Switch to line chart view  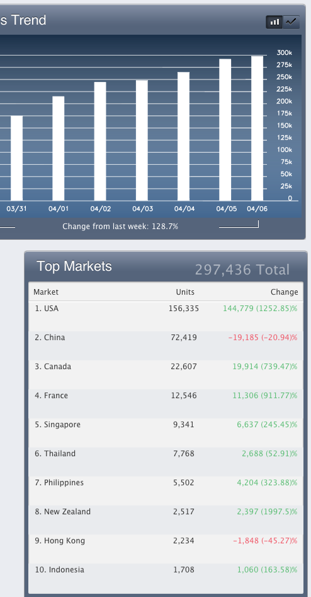(x=291, y=22)
